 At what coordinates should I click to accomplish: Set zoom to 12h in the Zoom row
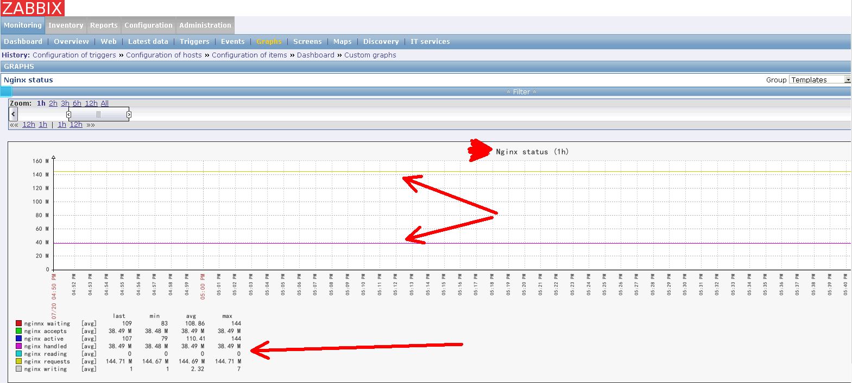(x=91, y=103)
